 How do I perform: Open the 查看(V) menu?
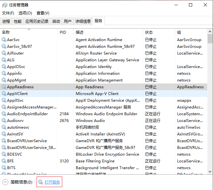43,13
